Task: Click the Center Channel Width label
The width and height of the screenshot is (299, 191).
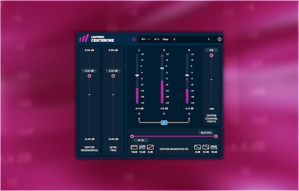Action: pos(211,118)
